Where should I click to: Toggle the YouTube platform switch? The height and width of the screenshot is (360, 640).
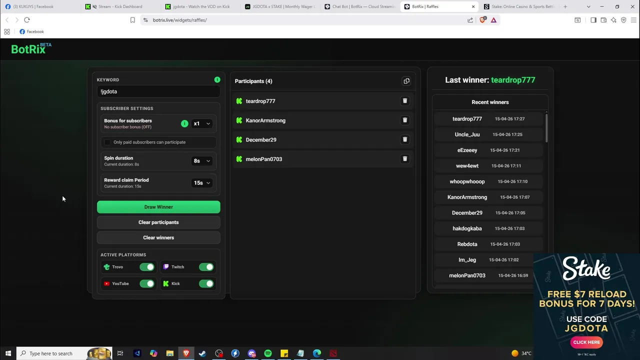pos(147,283)
